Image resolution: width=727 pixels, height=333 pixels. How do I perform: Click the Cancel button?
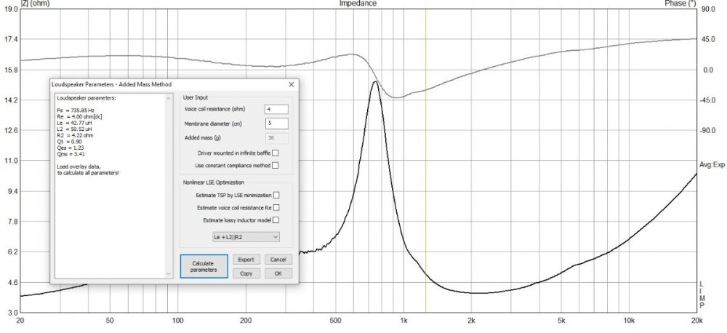point(277,259)
